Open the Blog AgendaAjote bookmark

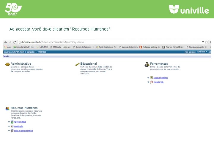click(x=196, y=47)
